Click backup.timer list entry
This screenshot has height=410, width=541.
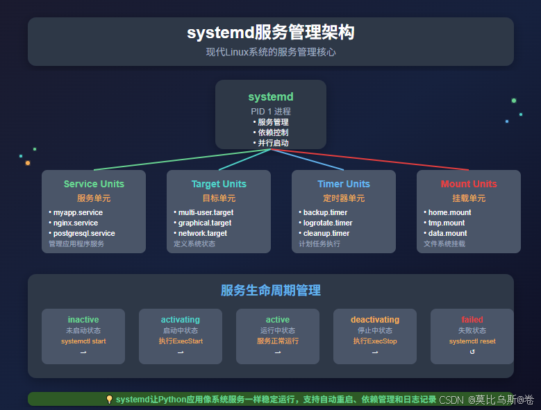323,212
